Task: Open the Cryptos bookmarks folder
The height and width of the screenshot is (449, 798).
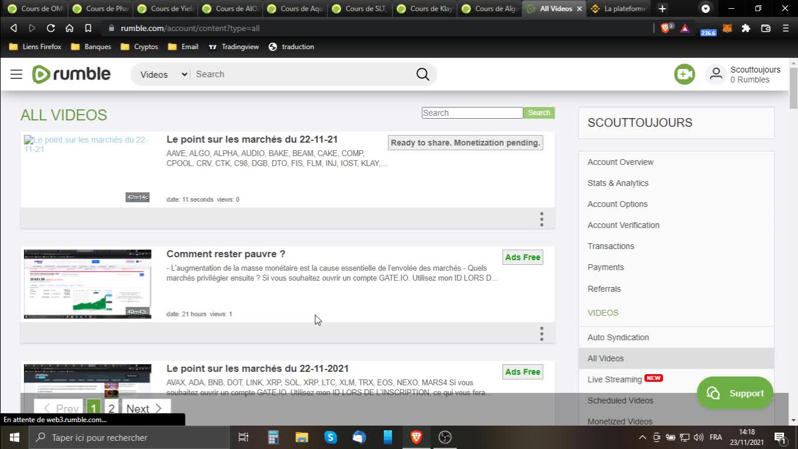Action: click(x=139, y=47)
